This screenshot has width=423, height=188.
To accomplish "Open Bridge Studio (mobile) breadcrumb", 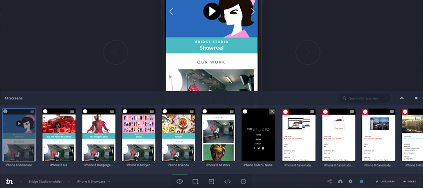I will tap(48, 181).
